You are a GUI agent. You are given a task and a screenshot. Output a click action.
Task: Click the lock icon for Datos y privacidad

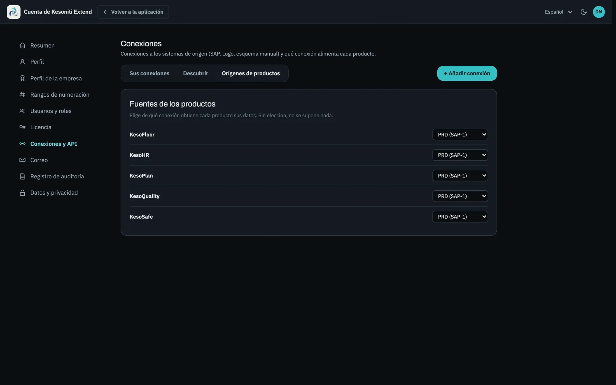(22, 193)
